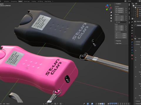Click the Rotation Z value field
Viewport: 141px width, 105px height.
coord(120,20)
